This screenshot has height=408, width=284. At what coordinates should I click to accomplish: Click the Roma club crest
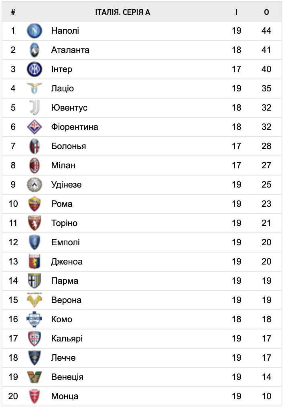(x=34, y=204)
